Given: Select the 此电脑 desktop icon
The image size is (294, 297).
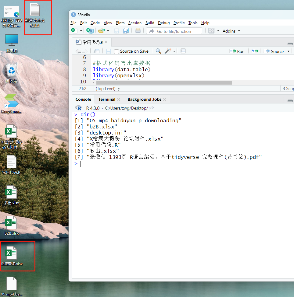Looking at the screenshot, I should [x=11, y=44].
